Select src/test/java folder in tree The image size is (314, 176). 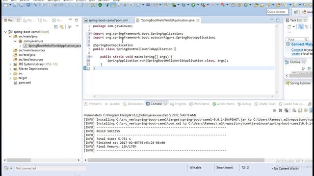click(x=27, y=55)
